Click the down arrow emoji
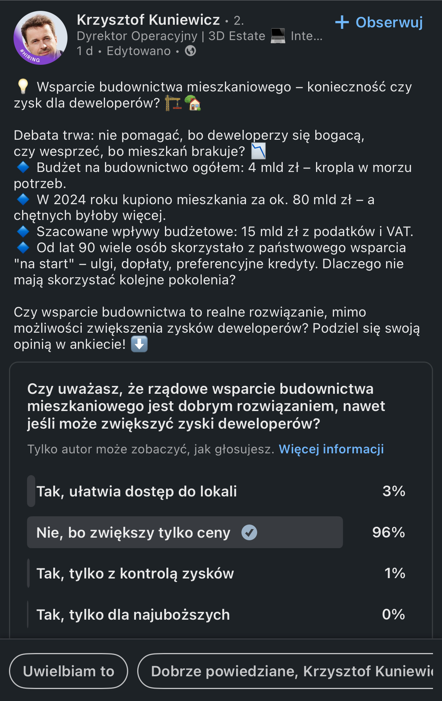Viewport: 442px width, 701px height. (x=139, y=344)
